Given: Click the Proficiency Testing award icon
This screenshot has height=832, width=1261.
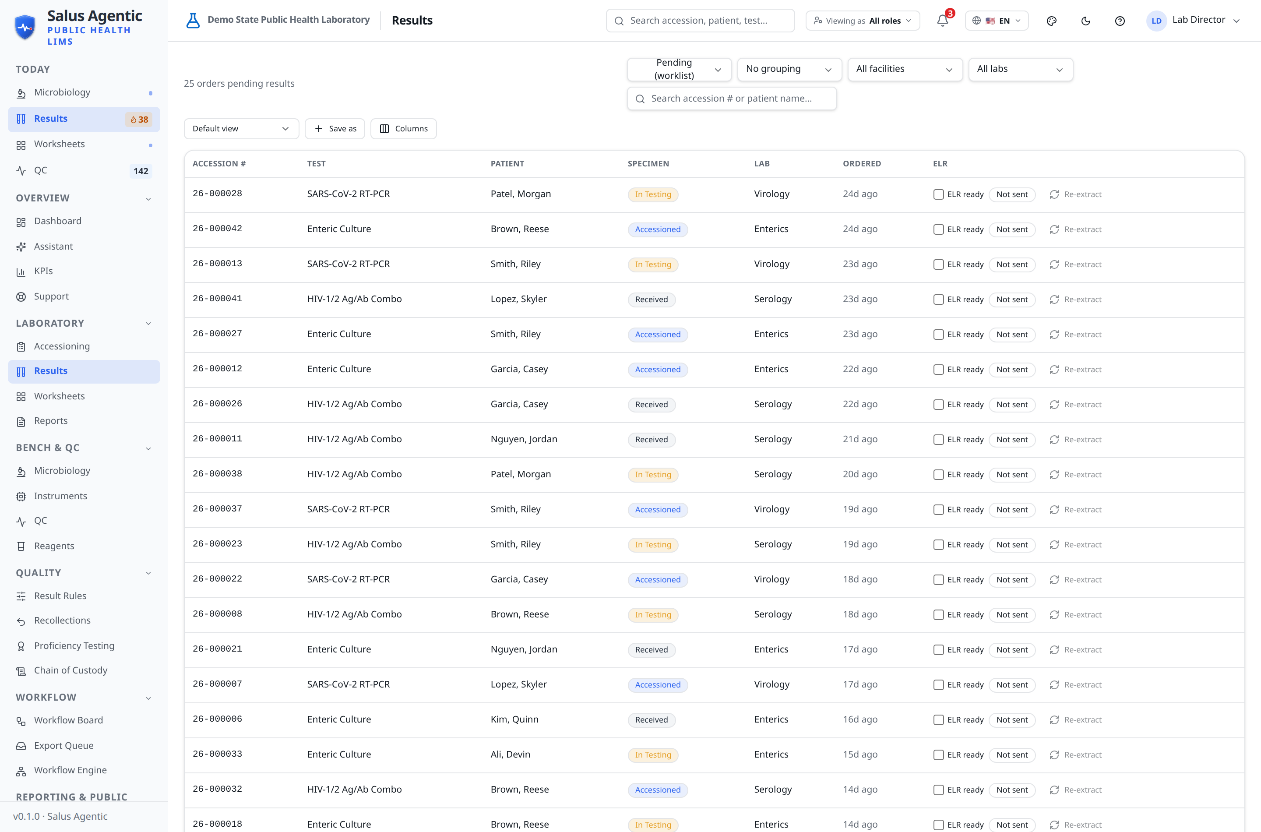Looking at the screenshot, I should (21, 646).
